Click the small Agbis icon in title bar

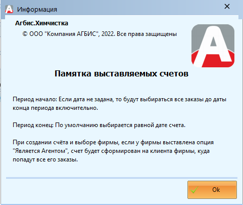[x=9, y=9]
